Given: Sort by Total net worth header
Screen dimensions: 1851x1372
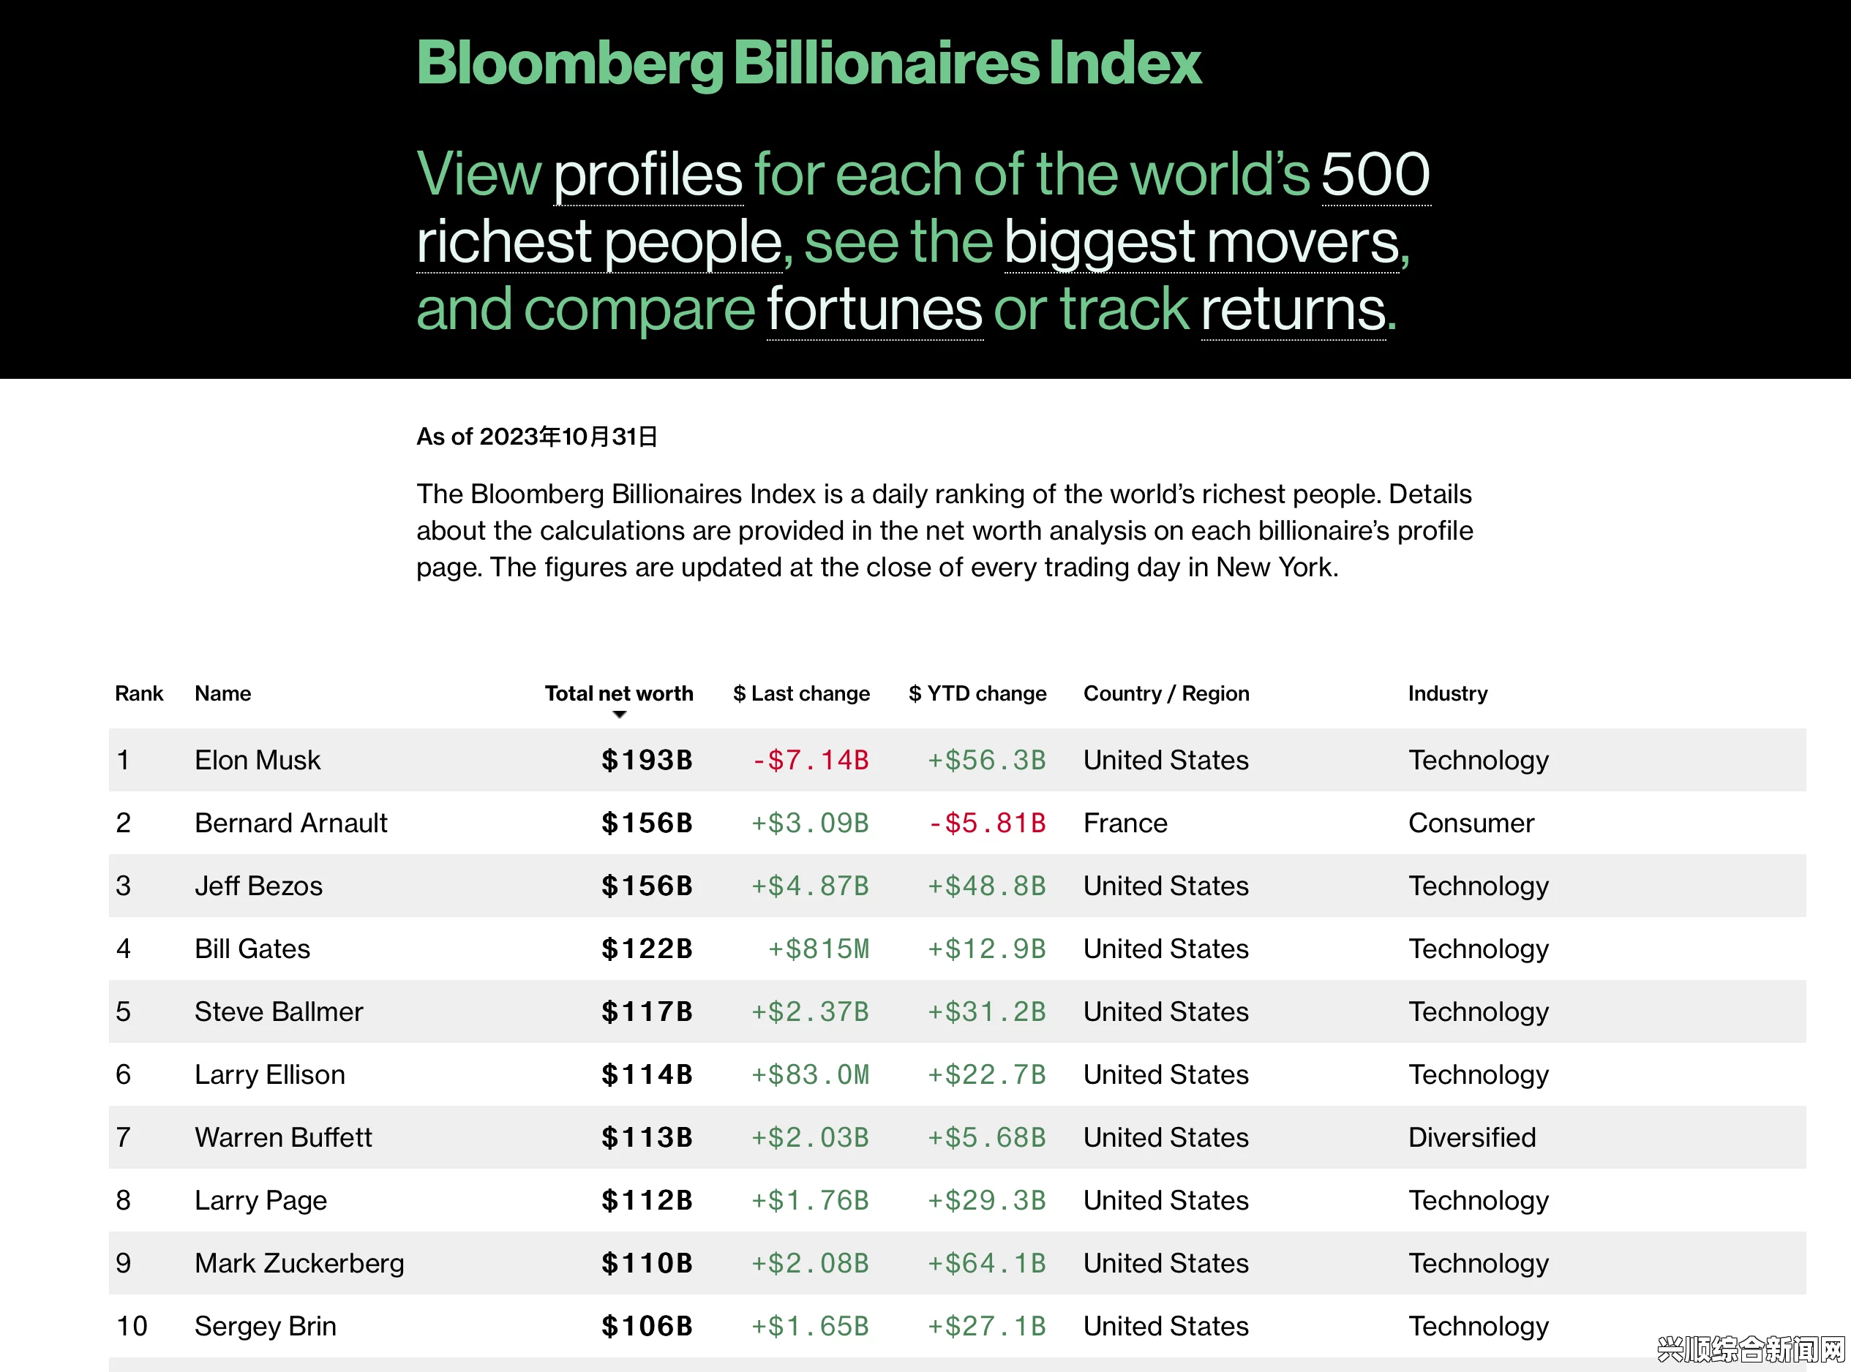Looking at the screenshot, I should coord(619,693).
